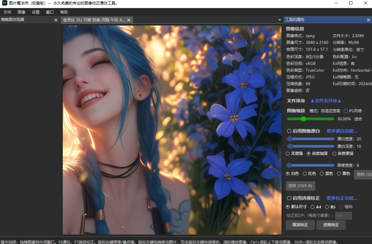Screen dimensions: 372x244
Task: Select the 无增强 radio option
Action: [288, 154]
